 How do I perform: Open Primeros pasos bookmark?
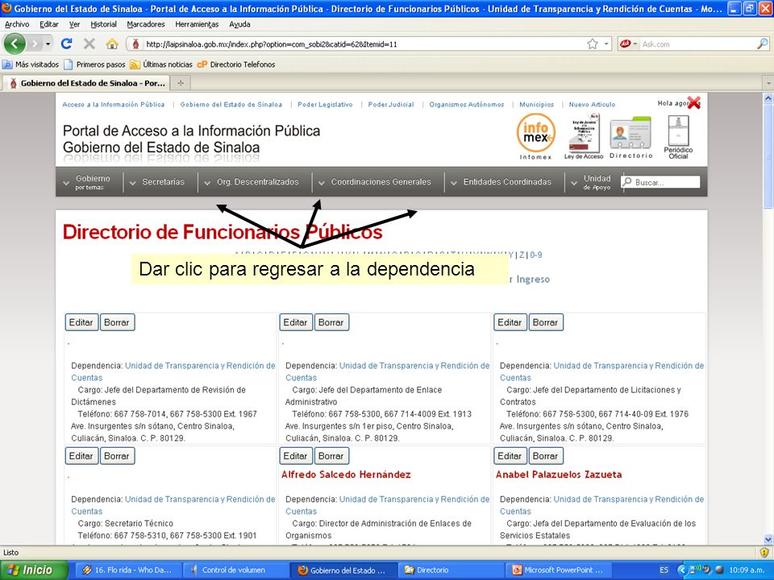coord(94,64)
